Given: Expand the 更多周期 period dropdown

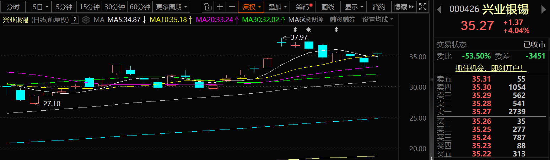Looking at the screenshot, I should (x=171, y=7).
